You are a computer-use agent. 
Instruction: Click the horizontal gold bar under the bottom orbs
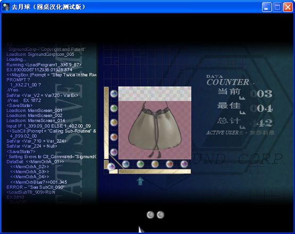(x=155, y=171)
